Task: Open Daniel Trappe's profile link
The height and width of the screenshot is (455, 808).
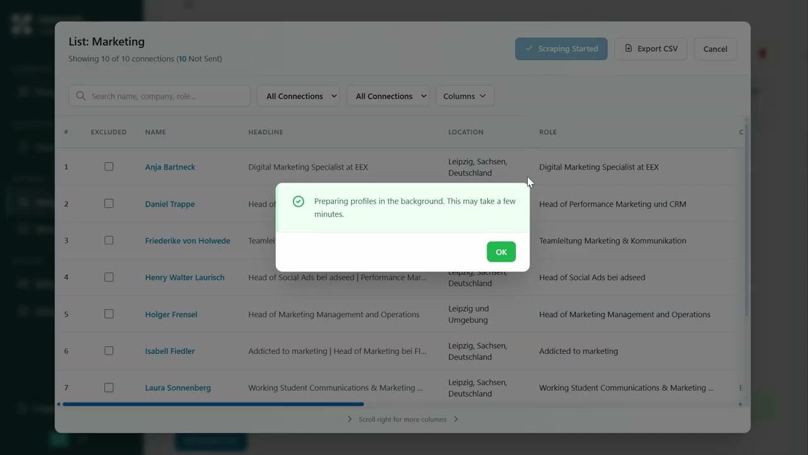Action: coord(170,204)
